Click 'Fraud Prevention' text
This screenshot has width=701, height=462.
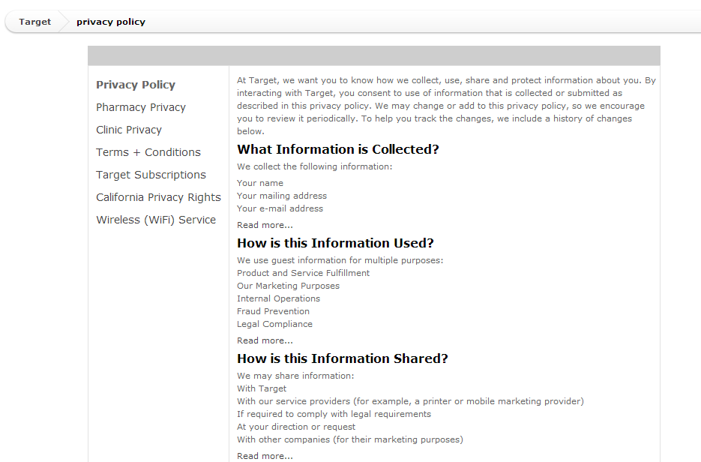(273, 311)
